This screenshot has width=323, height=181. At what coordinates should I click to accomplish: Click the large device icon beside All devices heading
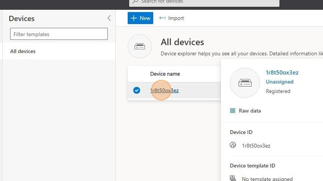[x=140, y=46]
